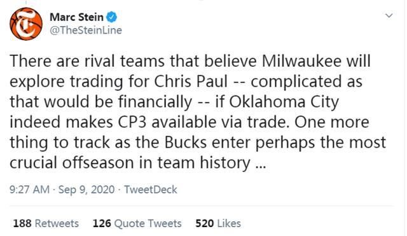Expand the tweet options chevron
This screenshot has width=407, height=236.
tap(389, 15)
